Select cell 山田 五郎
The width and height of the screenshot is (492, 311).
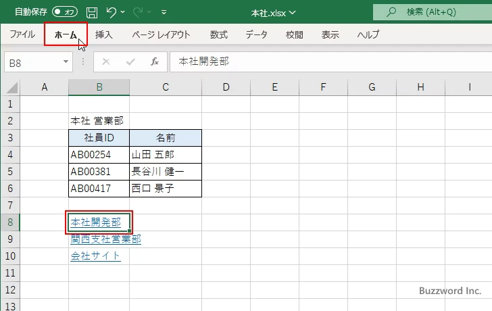[x=166, y=155]
